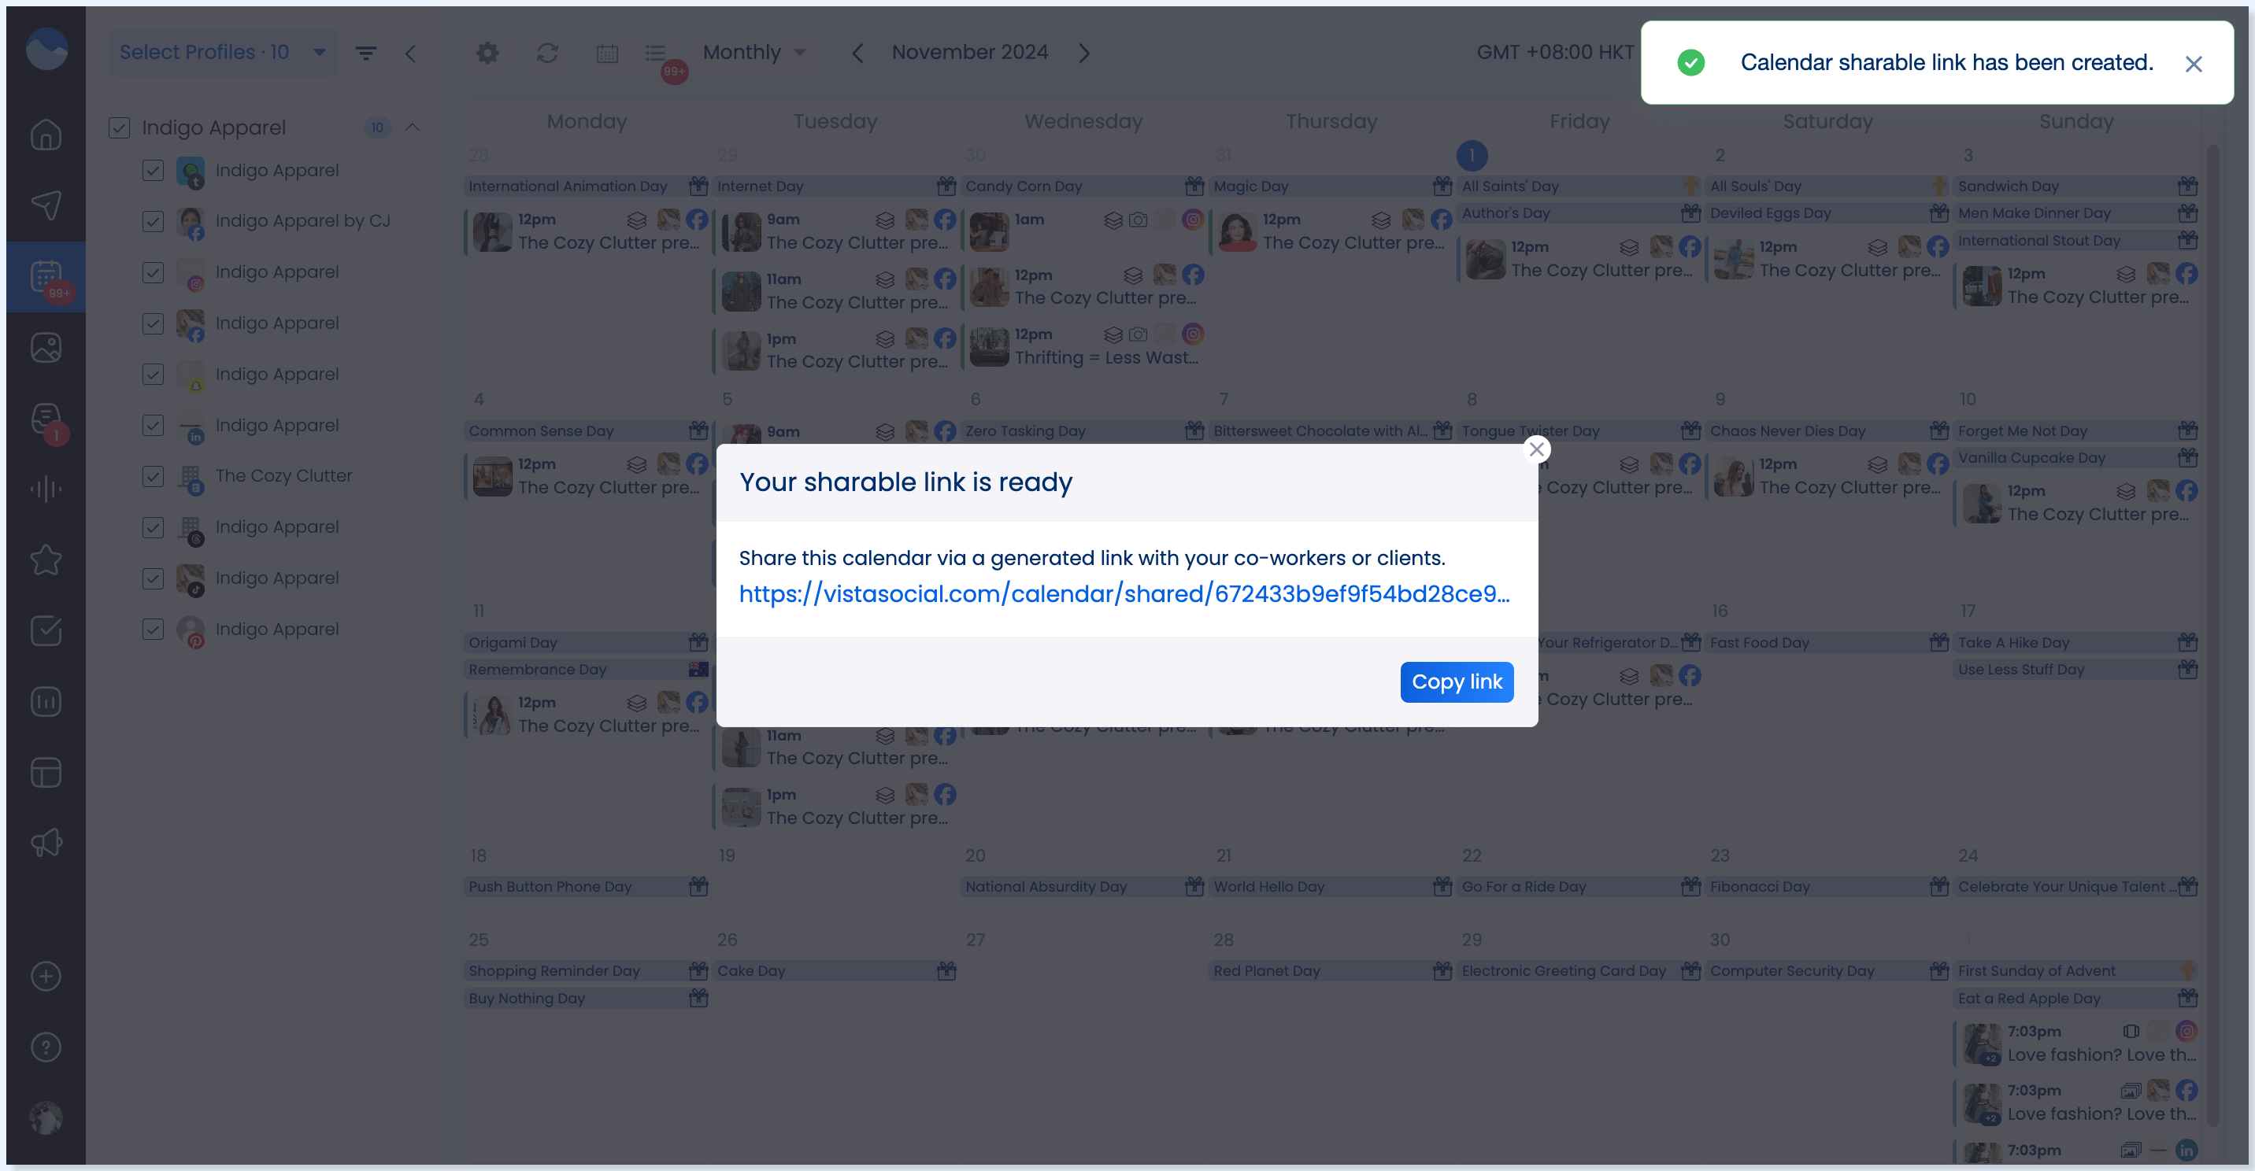Dismiss the calendar link created notification
2255x1171 pixels.
[x=2194, y=64]
